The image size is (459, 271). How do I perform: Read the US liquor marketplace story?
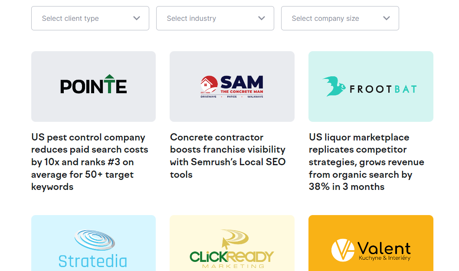pos(367,162)
